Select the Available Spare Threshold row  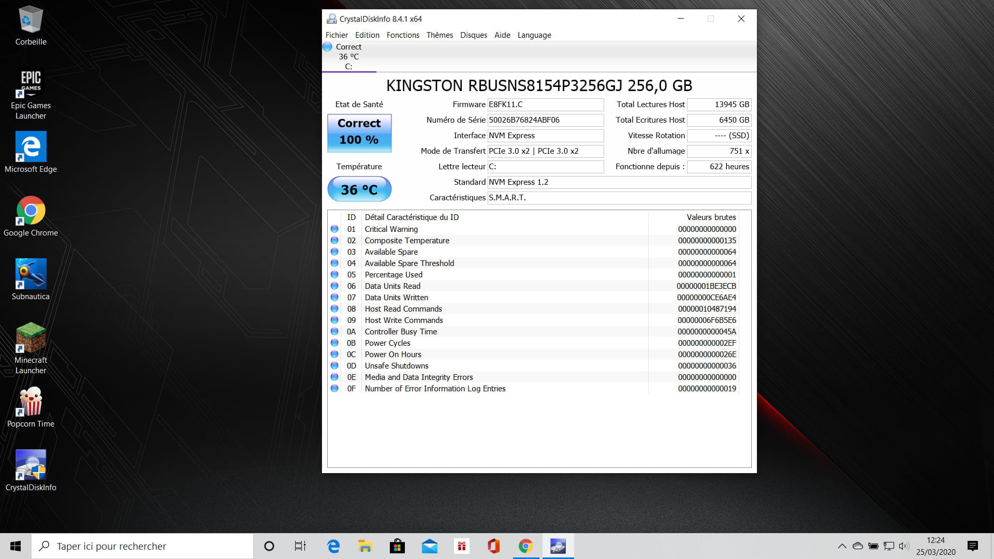coord(534,263)
